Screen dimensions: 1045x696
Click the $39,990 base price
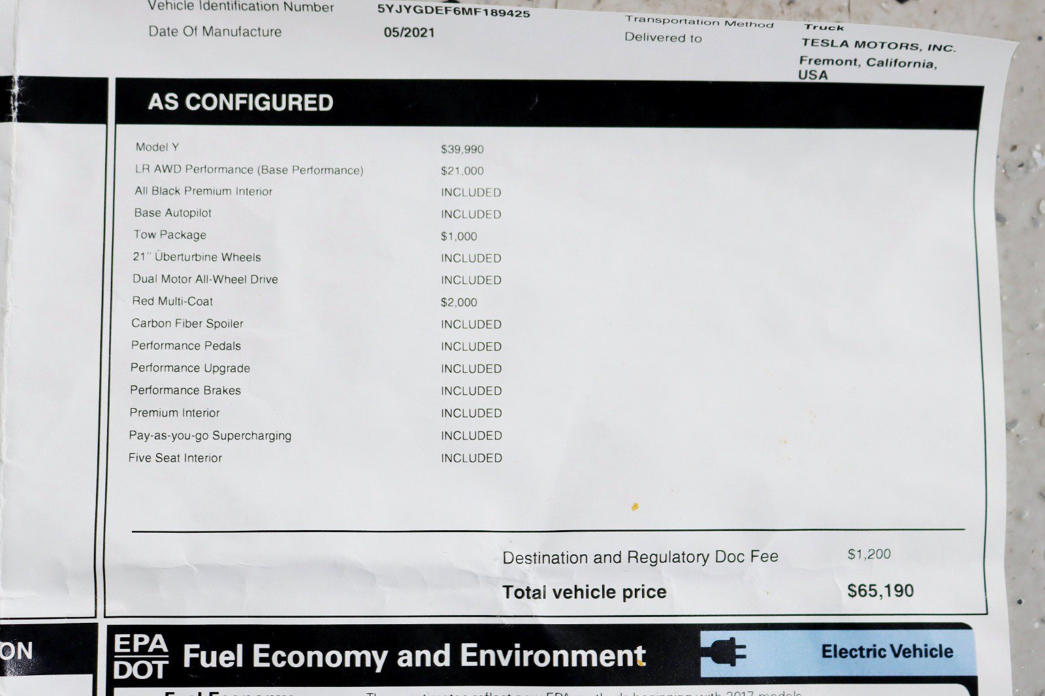tap(462, 150)
